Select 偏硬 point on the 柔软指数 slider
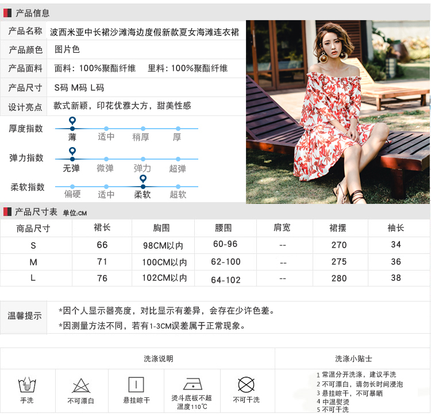 point(72,187)
